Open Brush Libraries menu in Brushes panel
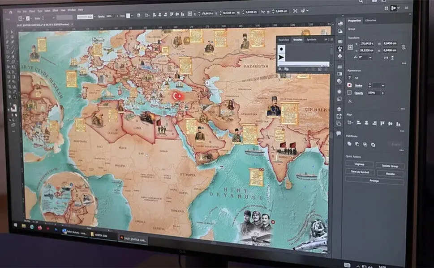This screenshot has height=268, width=434. point(280,69)
